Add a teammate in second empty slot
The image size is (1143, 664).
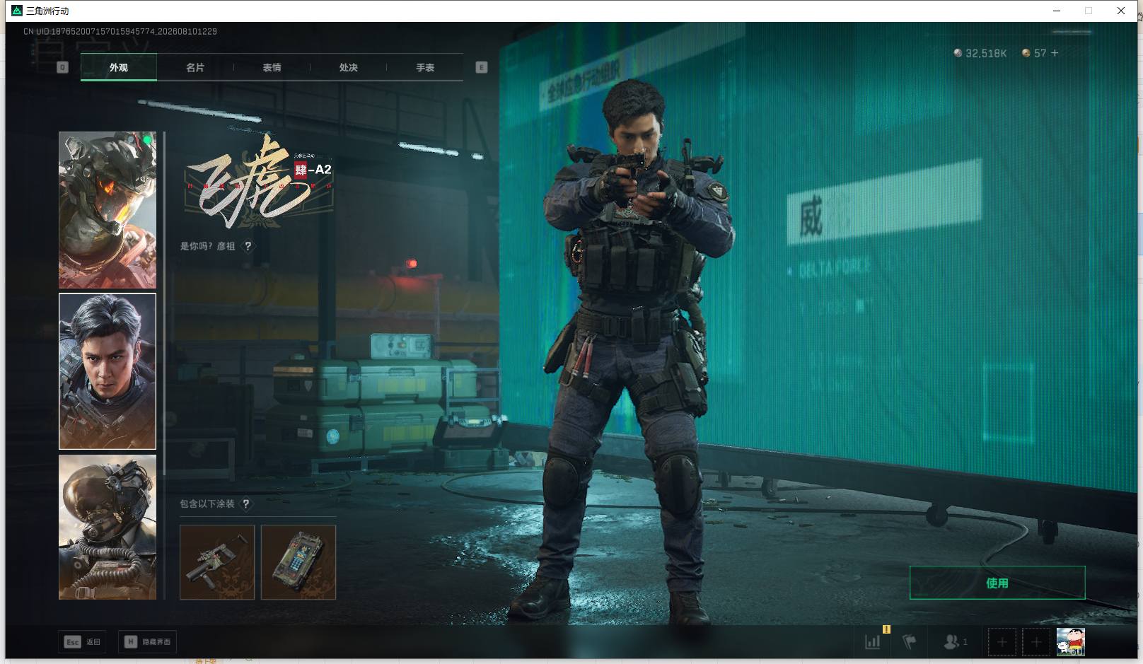[x=1035, y=642]
